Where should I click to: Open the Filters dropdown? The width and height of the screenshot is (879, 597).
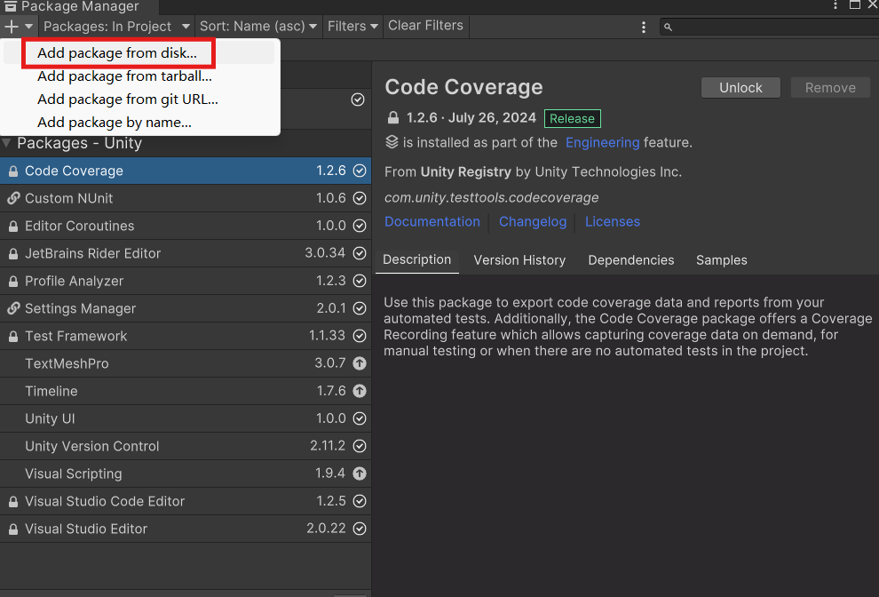tap(352, 27)
